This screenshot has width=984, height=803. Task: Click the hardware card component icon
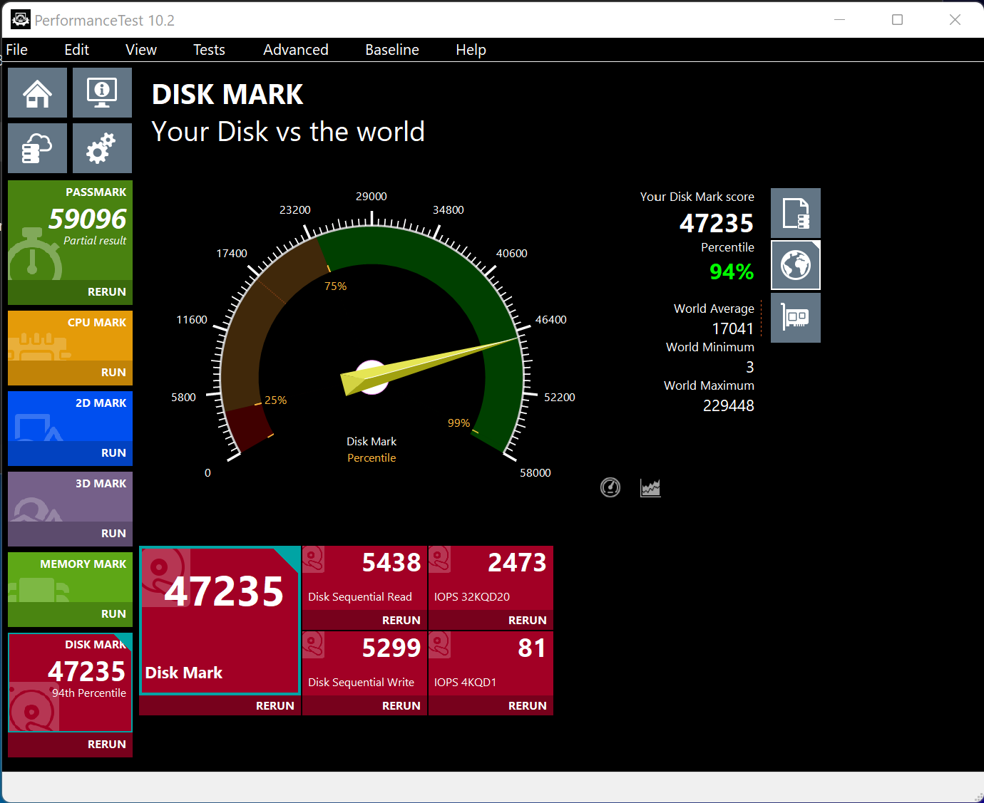[x=795, y=318]
